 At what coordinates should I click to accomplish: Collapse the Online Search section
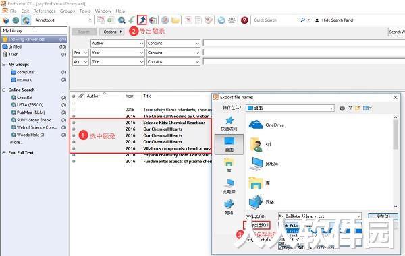tap(4, 90)
